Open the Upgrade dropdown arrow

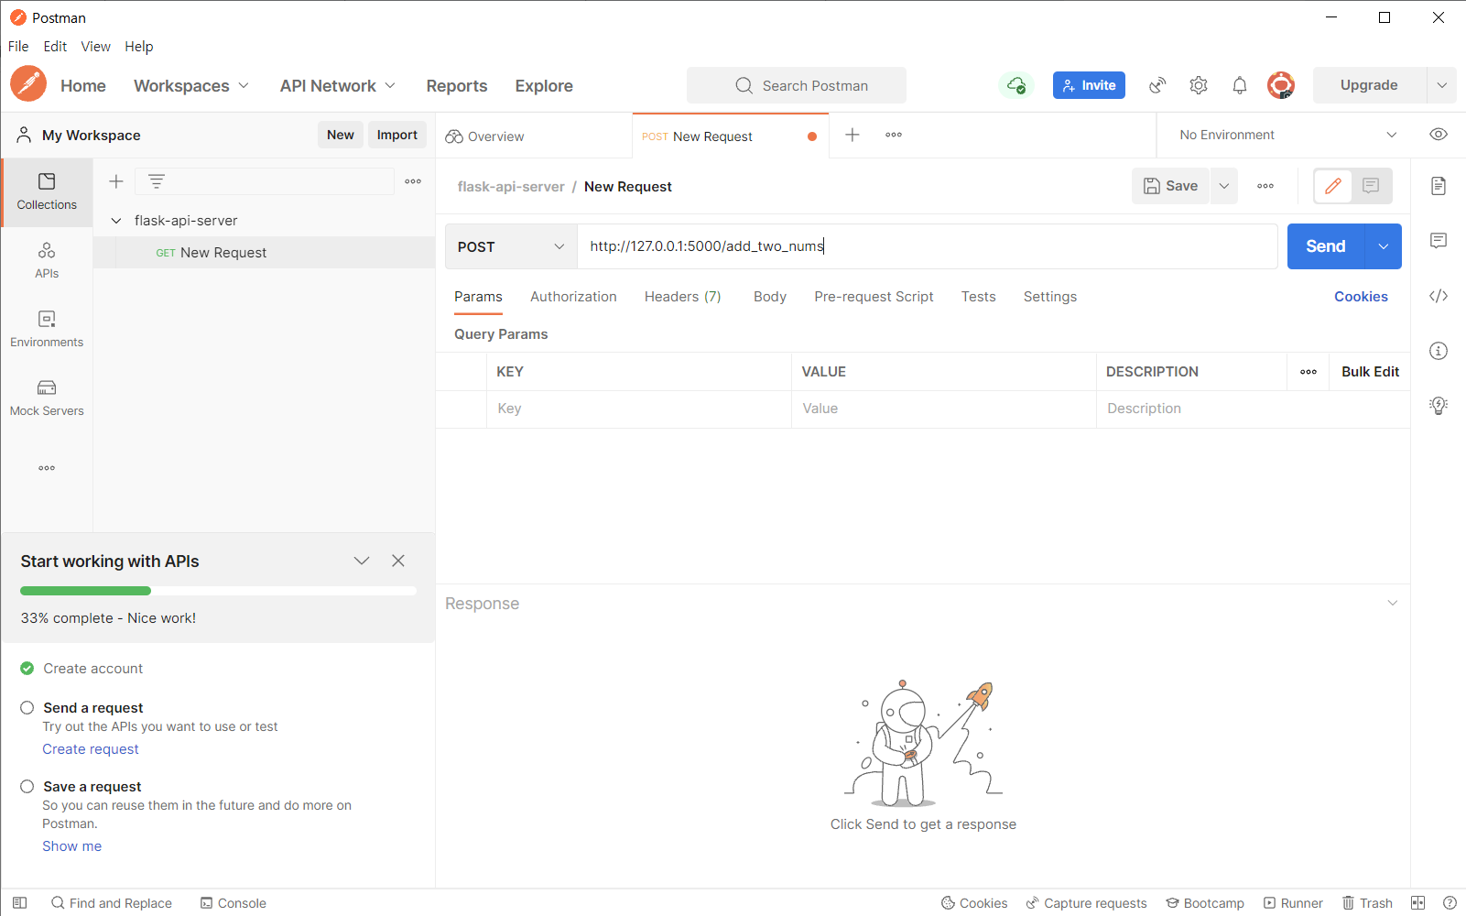tap(1442, 85)
